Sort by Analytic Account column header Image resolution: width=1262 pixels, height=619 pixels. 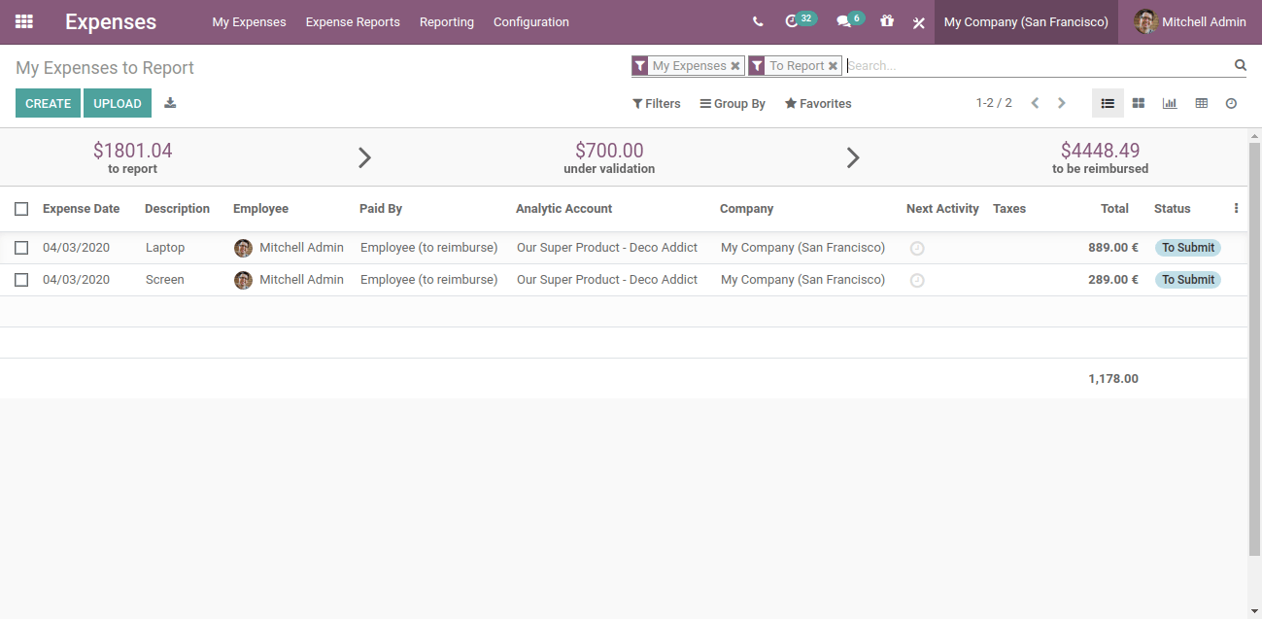[x=564, y=209]
